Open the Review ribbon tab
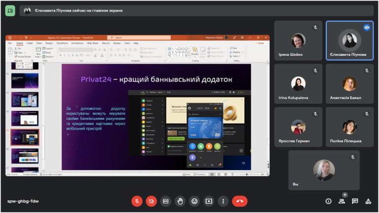 tap(117, 43)
